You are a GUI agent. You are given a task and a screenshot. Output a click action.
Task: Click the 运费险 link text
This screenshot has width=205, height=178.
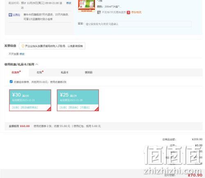tap(16, 15)
